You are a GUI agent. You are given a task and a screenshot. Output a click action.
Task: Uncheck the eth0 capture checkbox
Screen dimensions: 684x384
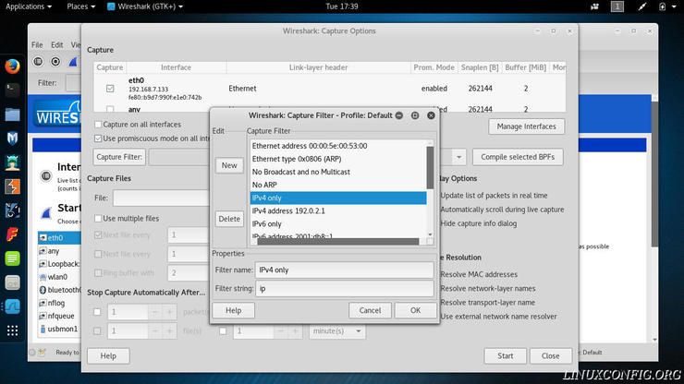point(111,88)
